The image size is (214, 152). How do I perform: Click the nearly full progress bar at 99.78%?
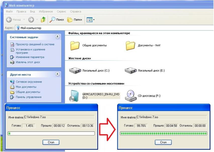pos(164,133)
